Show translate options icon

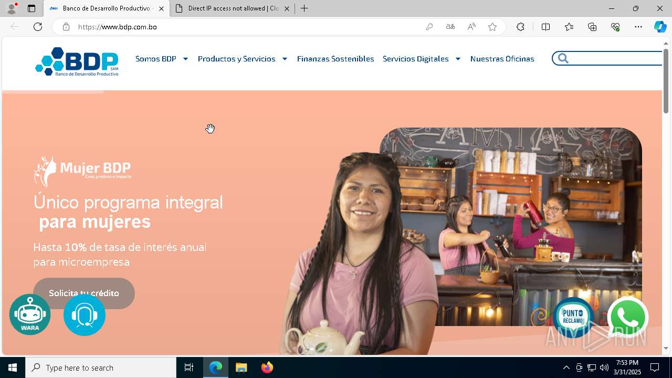(450, 27)
